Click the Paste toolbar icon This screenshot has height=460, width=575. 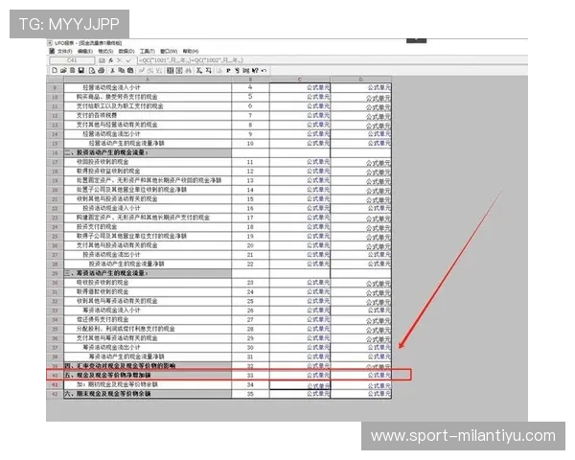(x=130, y=70)
